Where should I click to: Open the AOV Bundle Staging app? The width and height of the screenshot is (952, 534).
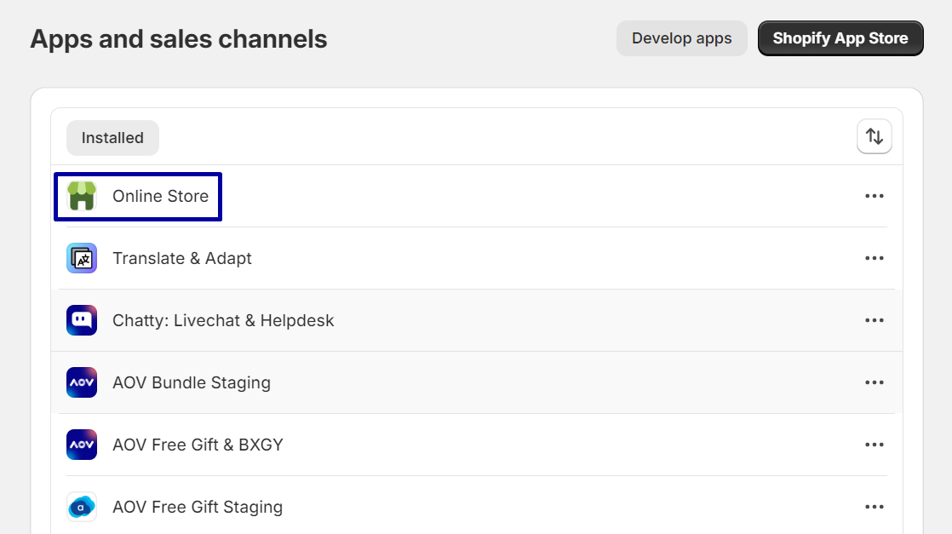192,382
